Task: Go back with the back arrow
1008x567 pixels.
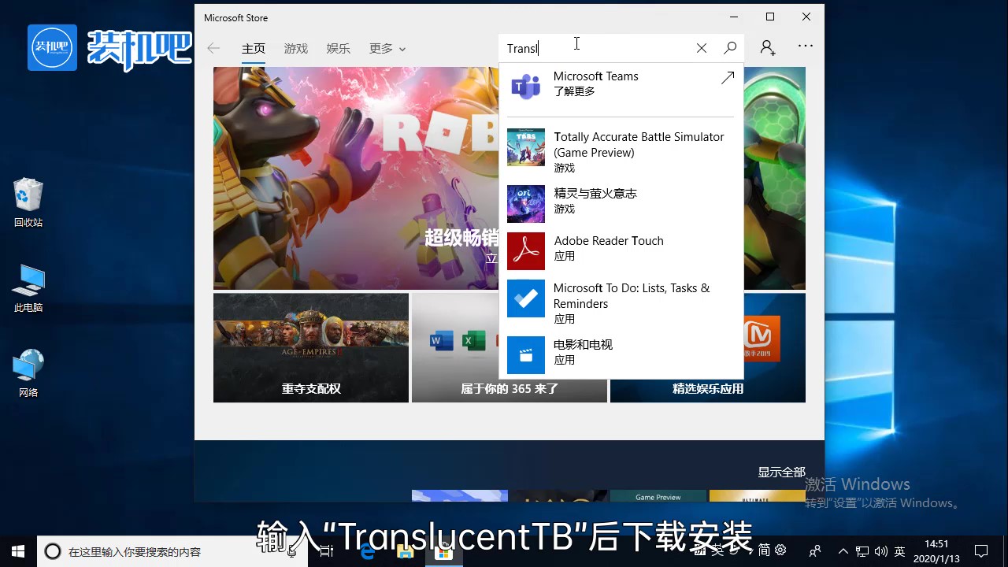Action: coord(213,48)
